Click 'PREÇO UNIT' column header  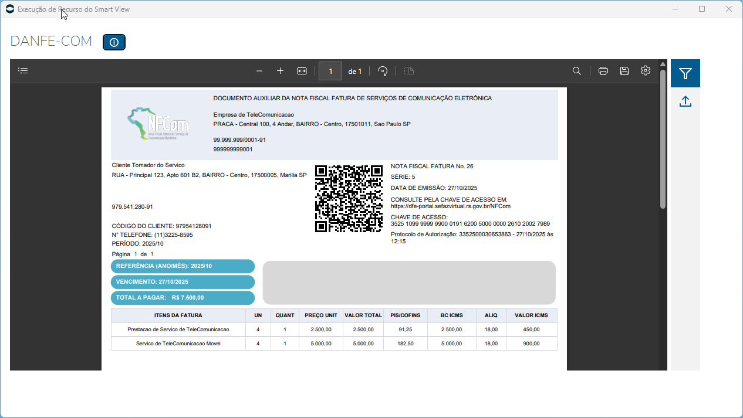tap(321, 315)
